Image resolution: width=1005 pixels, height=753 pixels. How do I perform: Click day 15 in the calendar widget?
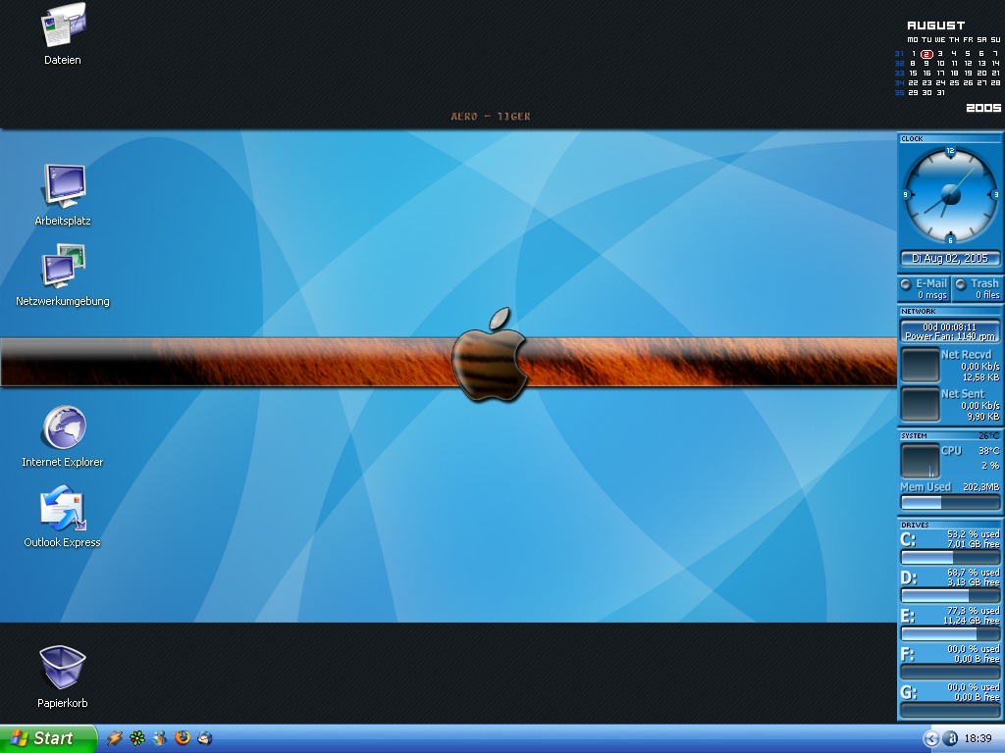pyautogui.click(x=914, y=73)
